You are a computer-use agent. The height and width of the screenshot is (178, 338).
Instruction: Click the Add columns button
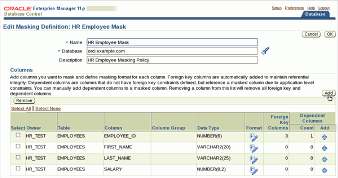[329, 93]
